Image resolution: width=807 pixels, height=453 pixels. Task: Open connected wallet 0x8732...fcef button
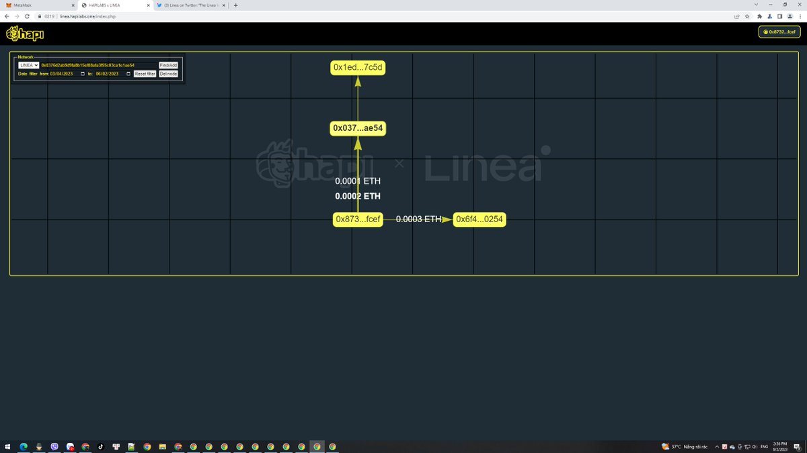tap(780, 32)
